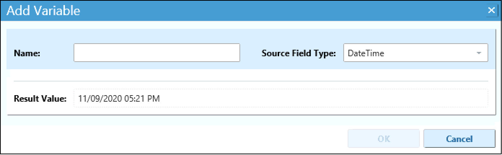Click the dropdown arrow for Source Field Type
This screenshot has height=155, width=502.
point(479,53)
